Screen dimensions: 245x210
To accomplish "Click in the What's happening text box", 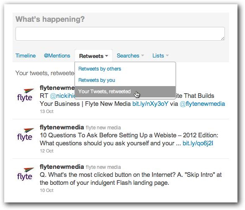I will 120,34.
